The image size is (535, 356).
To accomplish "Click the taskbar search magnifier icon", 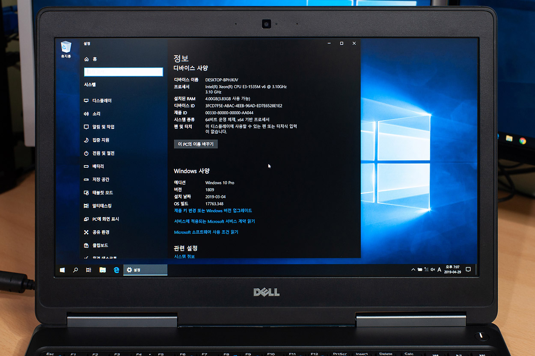I will pos(75,270).
